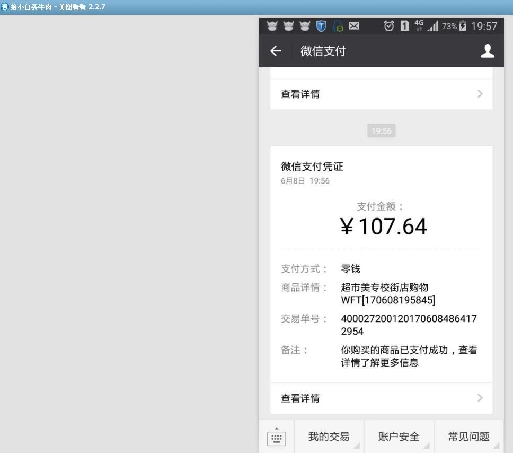The height and width of the screenshot is (453, 513).
Task: Click the 支付金额： label
Action: pyautogui.click(x=380, y=206)
